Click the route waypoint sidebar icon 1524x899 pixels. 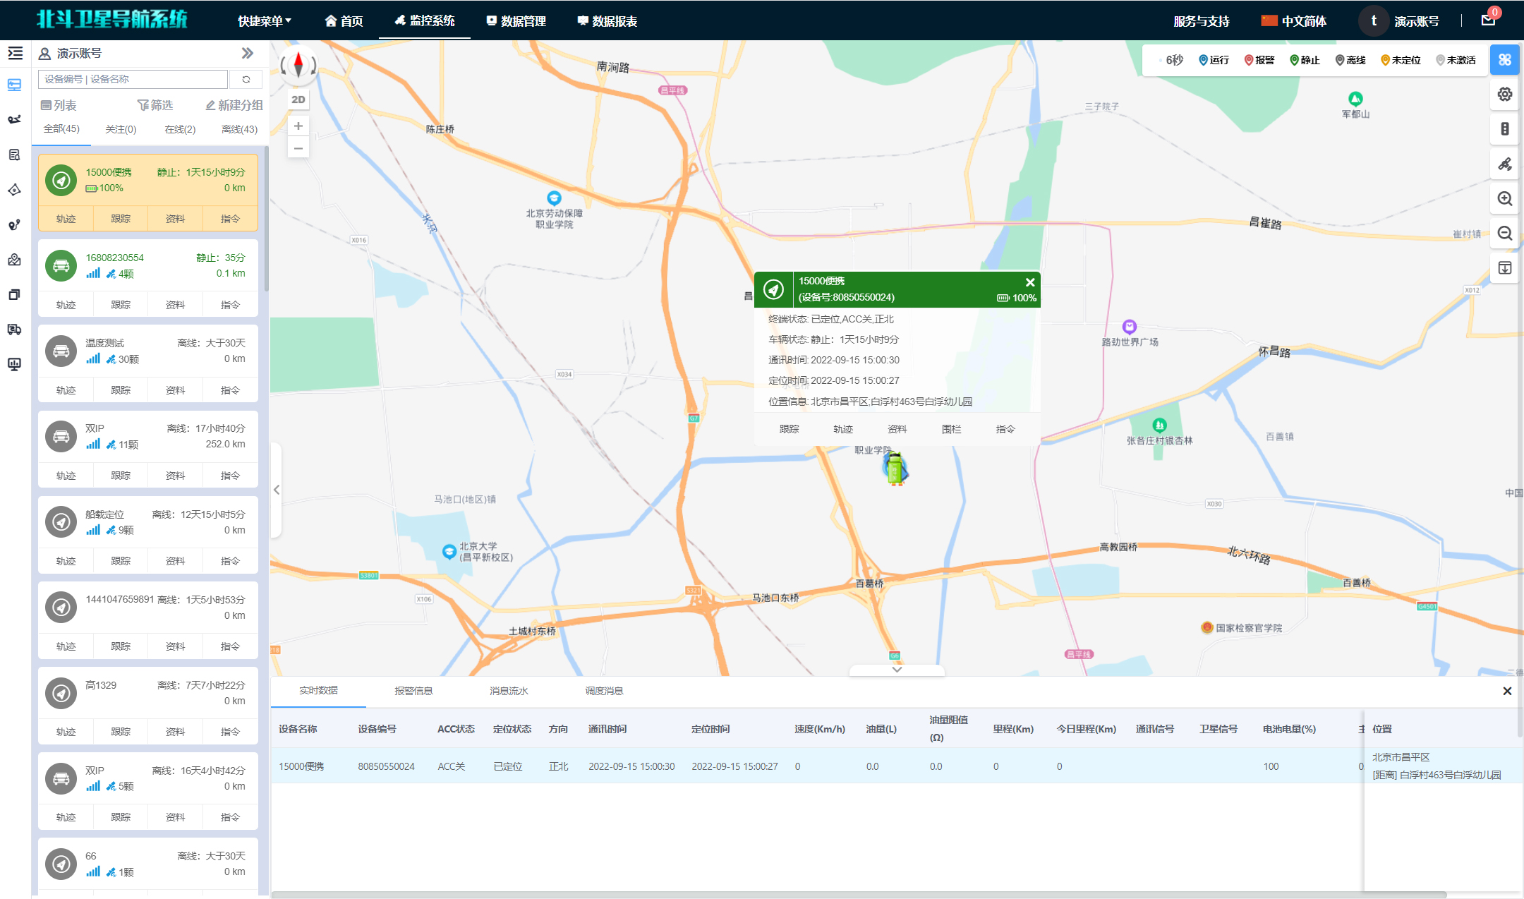(x=15, y=225)
